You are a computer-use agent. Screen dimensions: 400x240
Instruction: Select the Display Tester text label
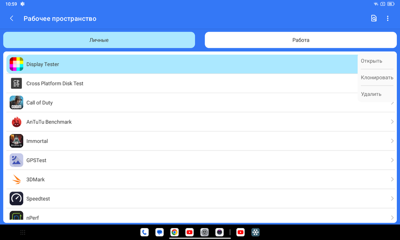pyautogui.click(x=42, y=64)
